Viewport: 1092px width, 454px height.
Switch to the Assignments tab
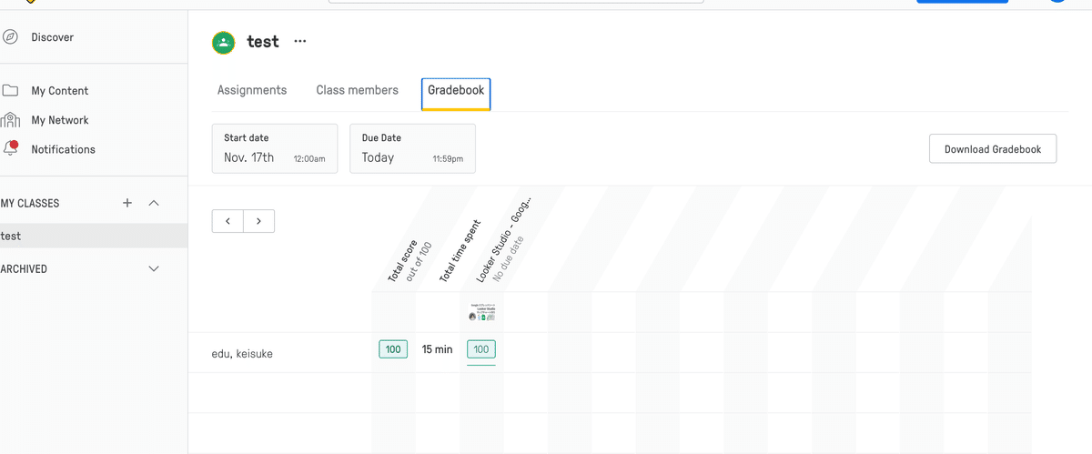point(252,91)
